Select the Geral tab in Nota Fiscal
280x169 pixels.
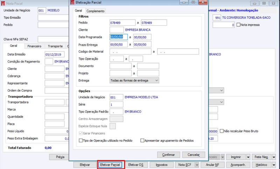(14, 46)
